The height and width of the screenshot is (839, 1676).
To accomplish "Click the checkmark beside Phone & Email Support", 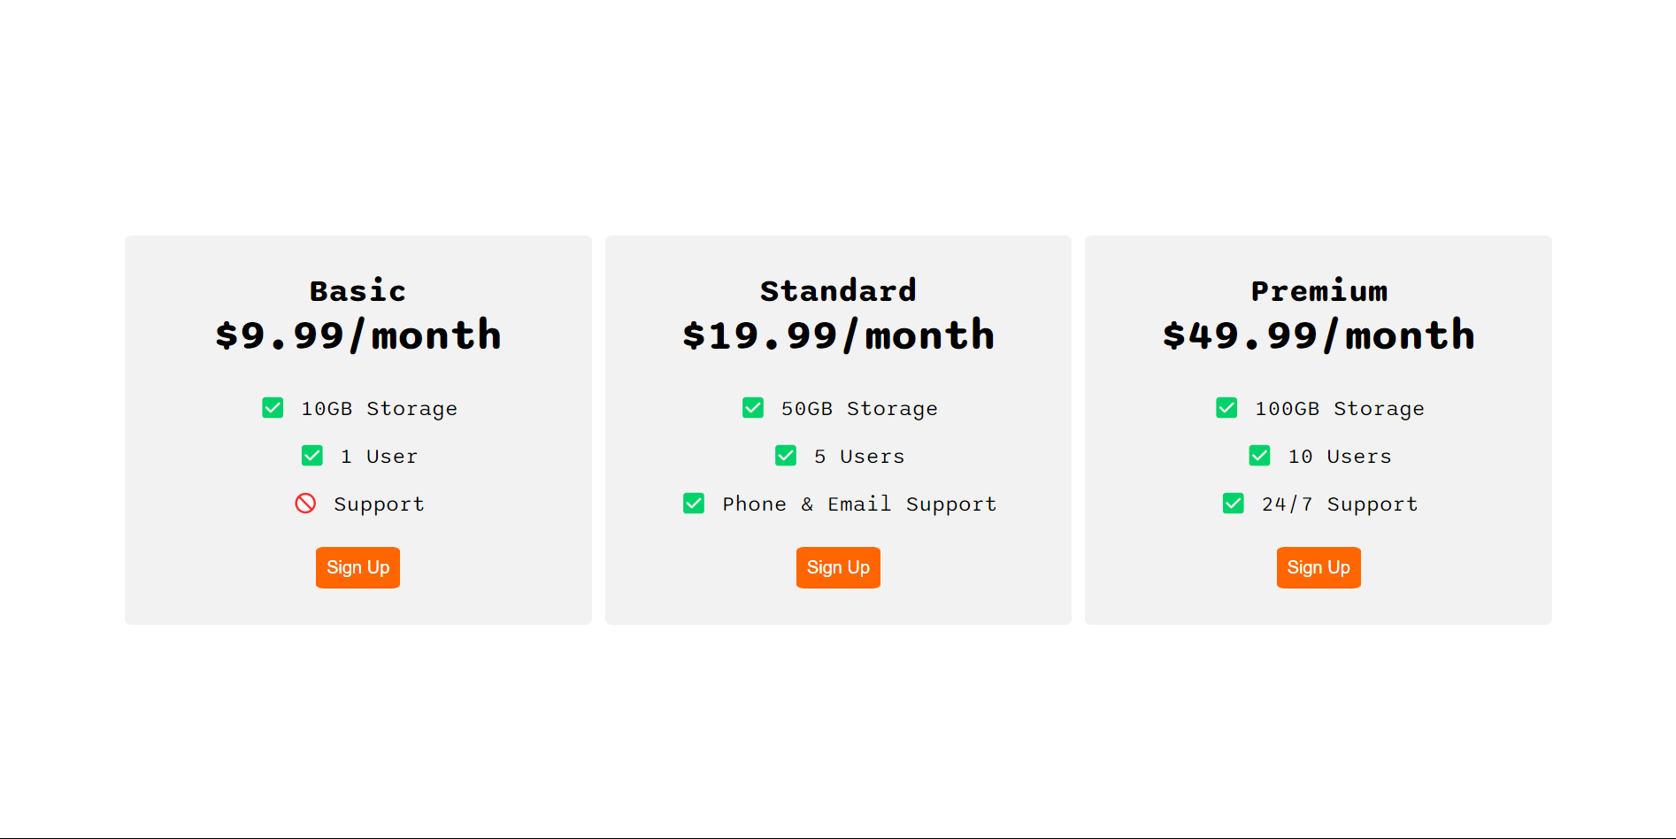I will (694, 503).
